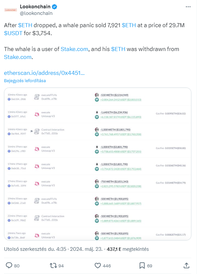
Task: Click the $ETH cashtag after 7,921
Action: point(129,25)
